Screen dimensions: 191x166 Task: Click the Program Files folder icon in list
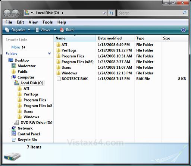click(58, 56)
